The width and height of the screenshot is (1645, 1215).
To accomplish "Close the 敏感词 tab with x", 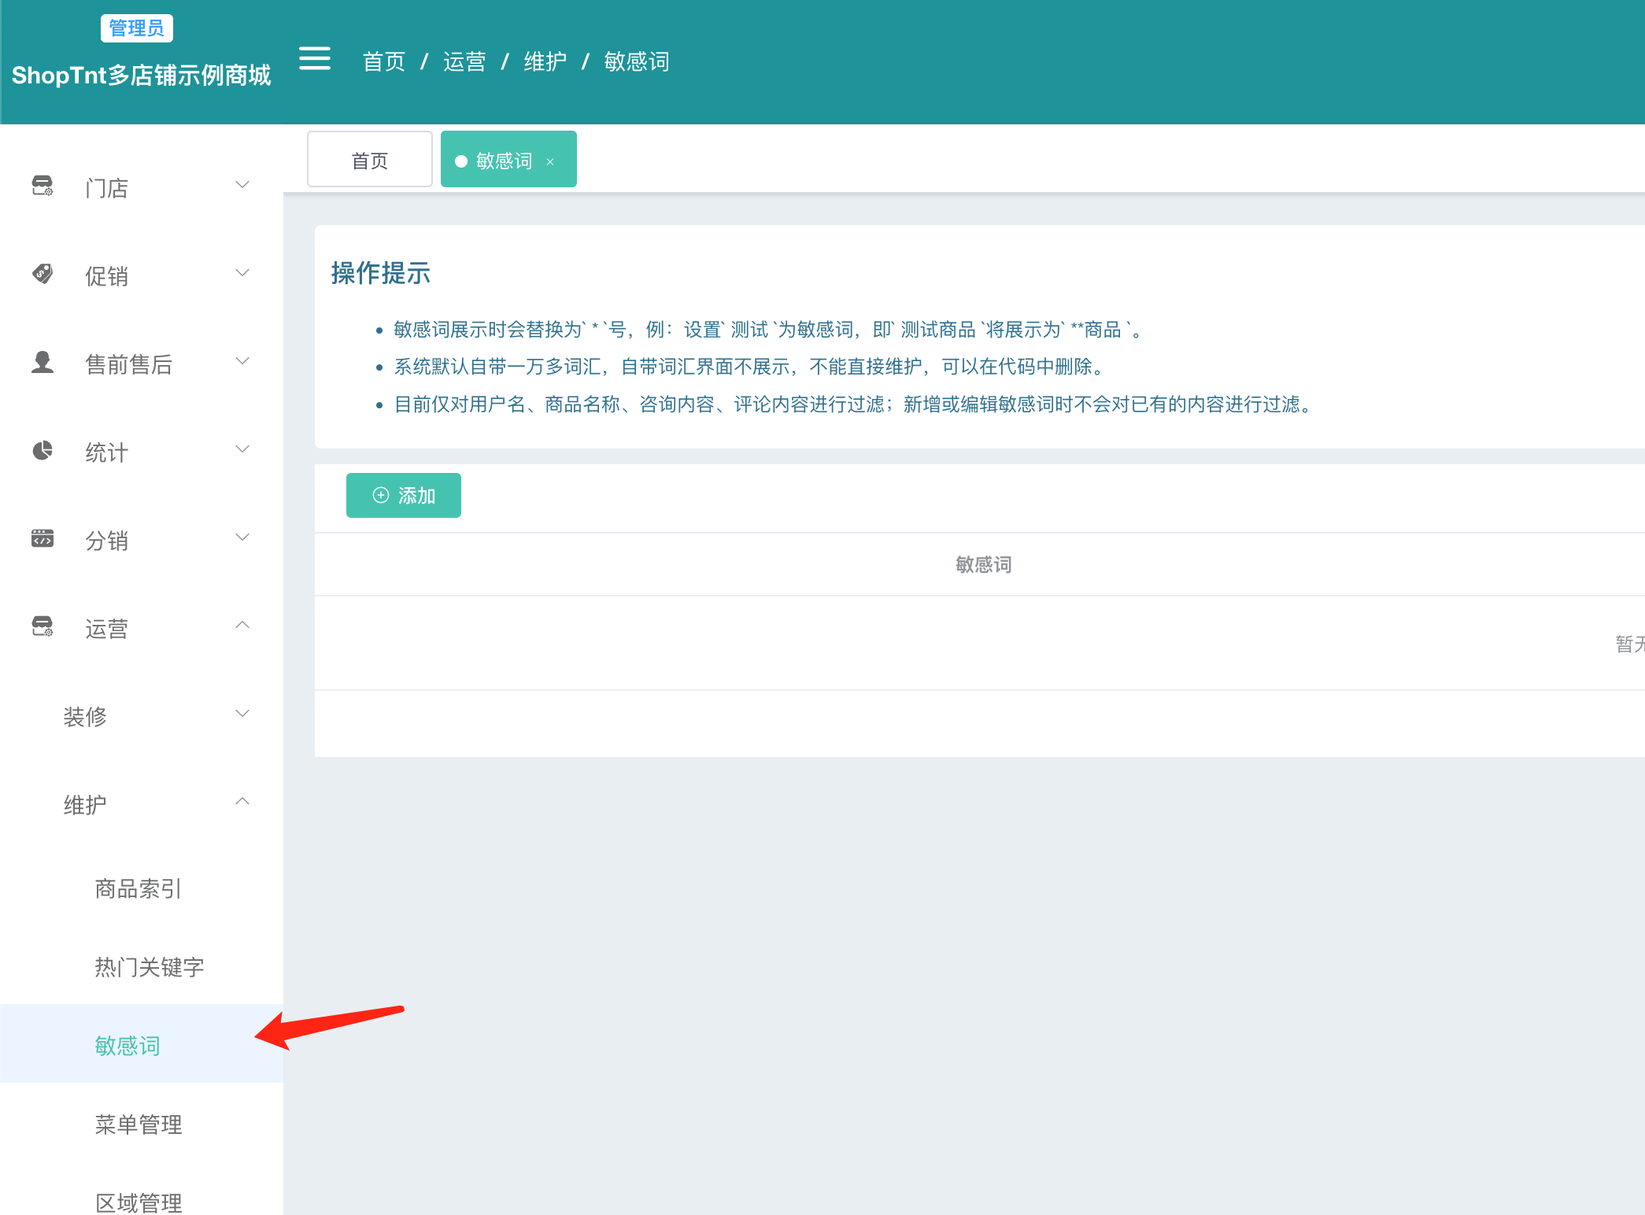I will pyautogui.click(x=550, y=161).
